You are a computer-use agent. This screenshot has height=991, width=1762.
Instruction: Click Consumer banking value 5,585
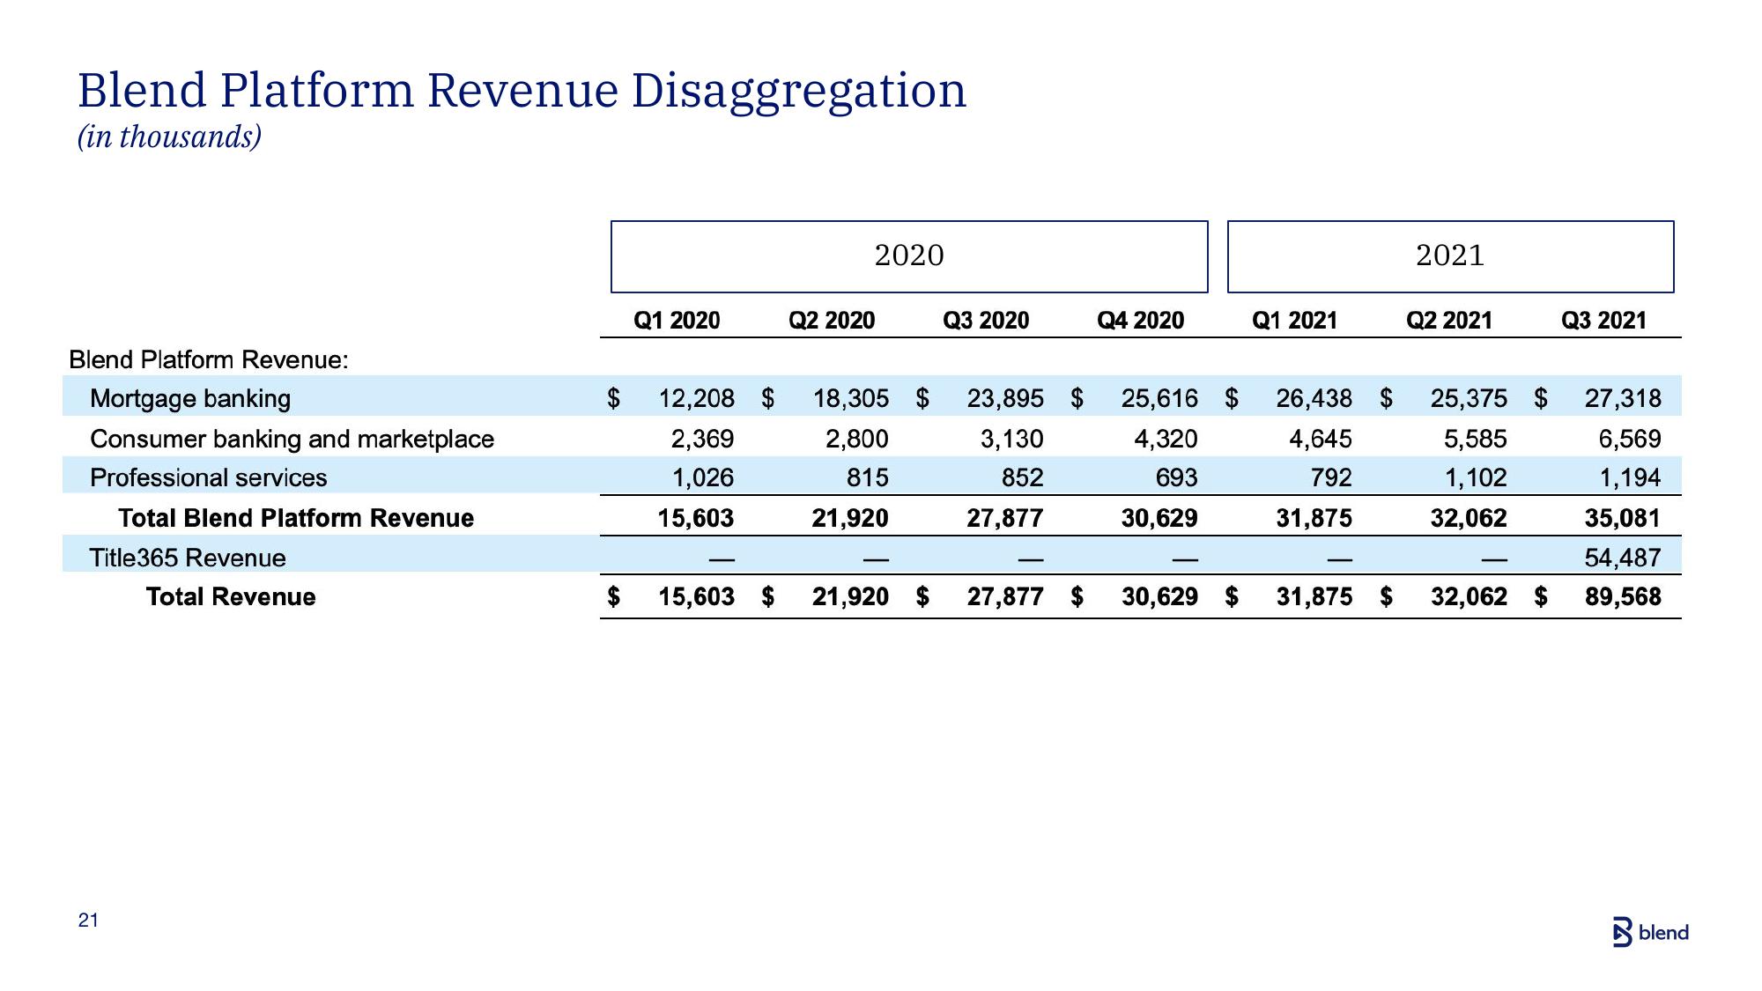1476,439
